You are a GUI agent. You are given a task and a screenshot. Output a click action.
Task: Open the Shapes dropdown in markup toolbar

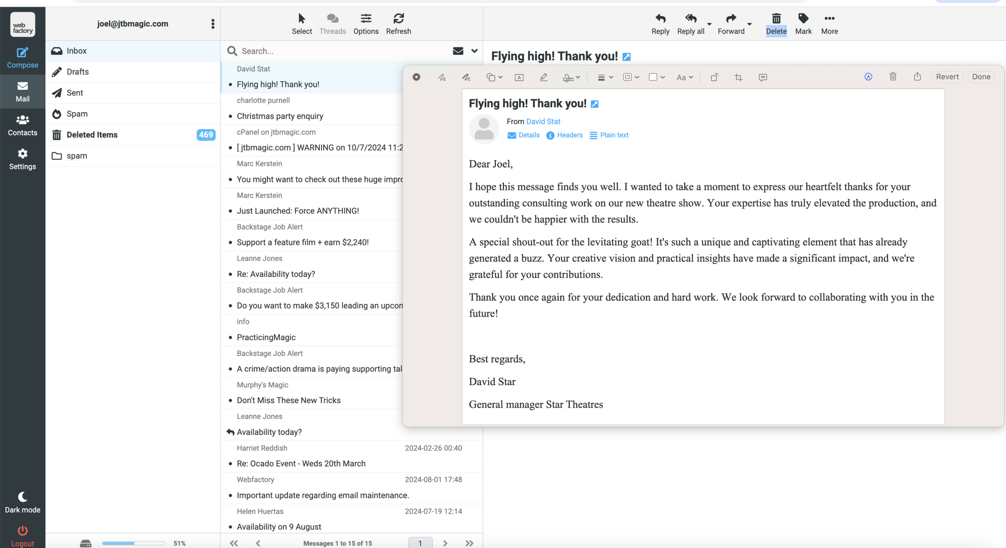[x=494, y=77]
